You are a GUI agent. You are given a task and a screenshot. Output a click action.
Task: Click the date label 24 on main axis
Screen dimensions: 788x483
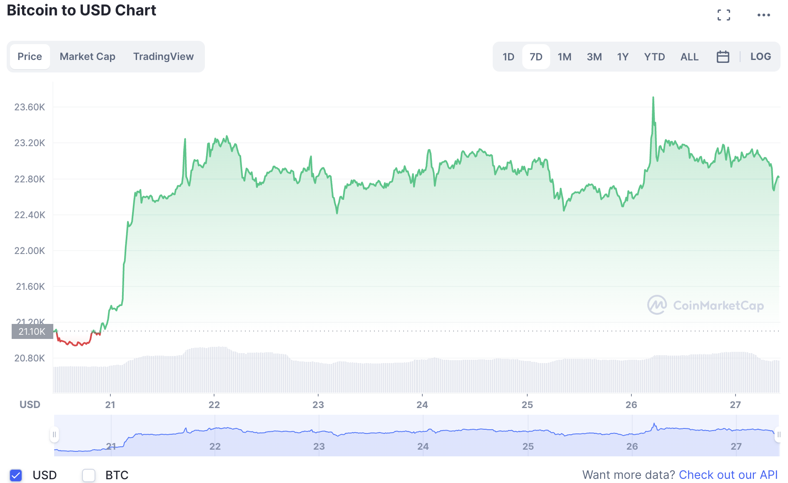tap(422, 405)
